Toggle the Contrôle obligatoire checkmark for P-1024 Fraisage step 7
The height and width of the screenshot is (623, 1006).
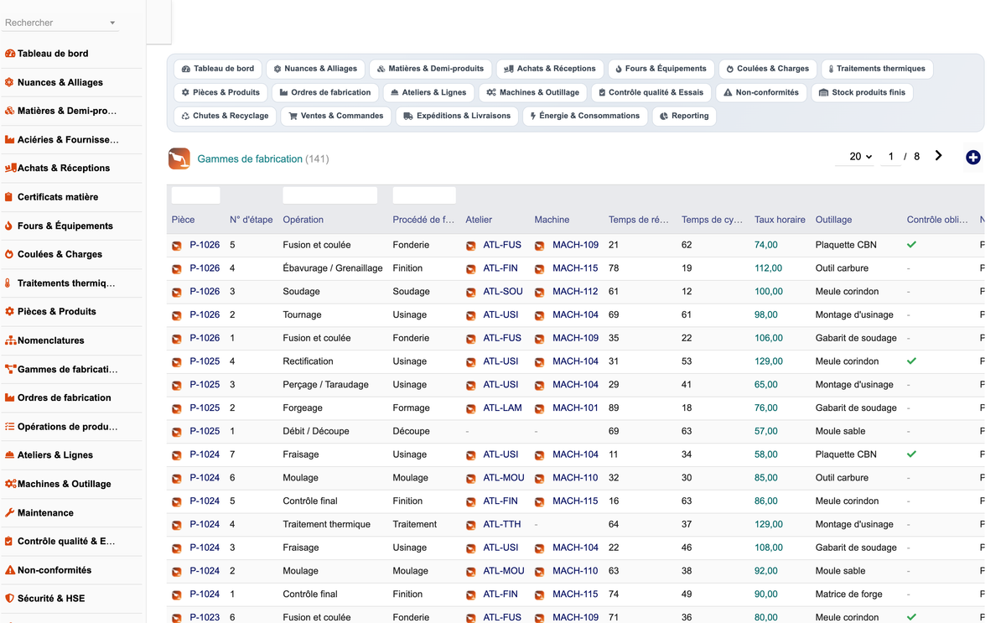911,454
